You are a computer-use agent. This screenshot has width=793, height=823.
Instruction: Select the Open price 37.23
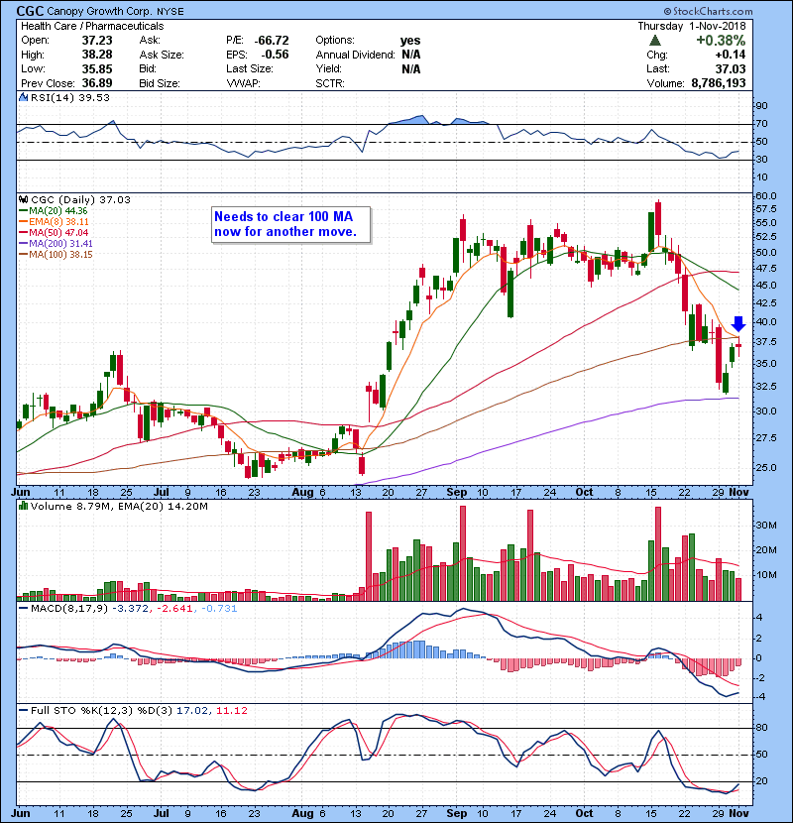tap(97, 41)
